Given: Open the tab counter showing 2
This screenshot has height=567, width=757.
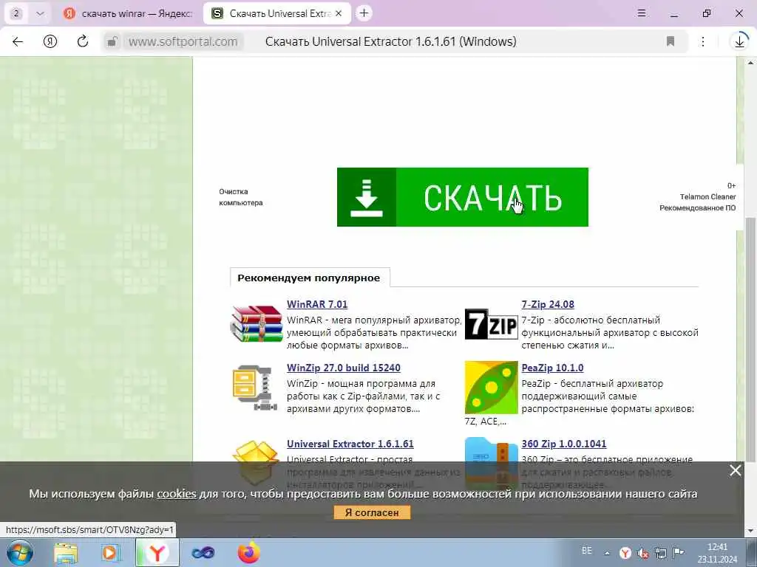Looking at the screenshot, I should [x=16, y=13].
